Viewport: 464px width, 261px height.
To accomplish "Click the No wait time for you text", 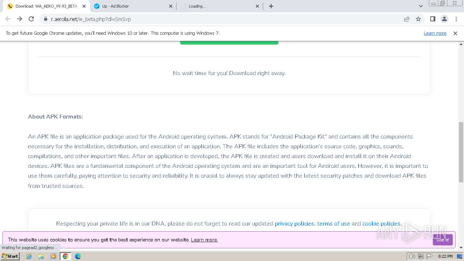I will click(x=229, y=73).
